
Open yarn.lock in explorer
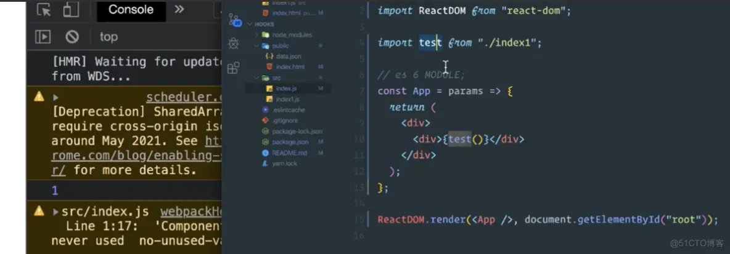click(x=284, y=164)
